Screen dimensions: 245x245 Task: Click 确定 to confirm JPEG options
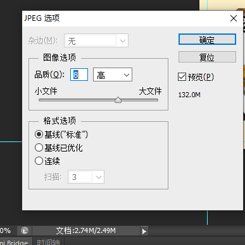207,39
